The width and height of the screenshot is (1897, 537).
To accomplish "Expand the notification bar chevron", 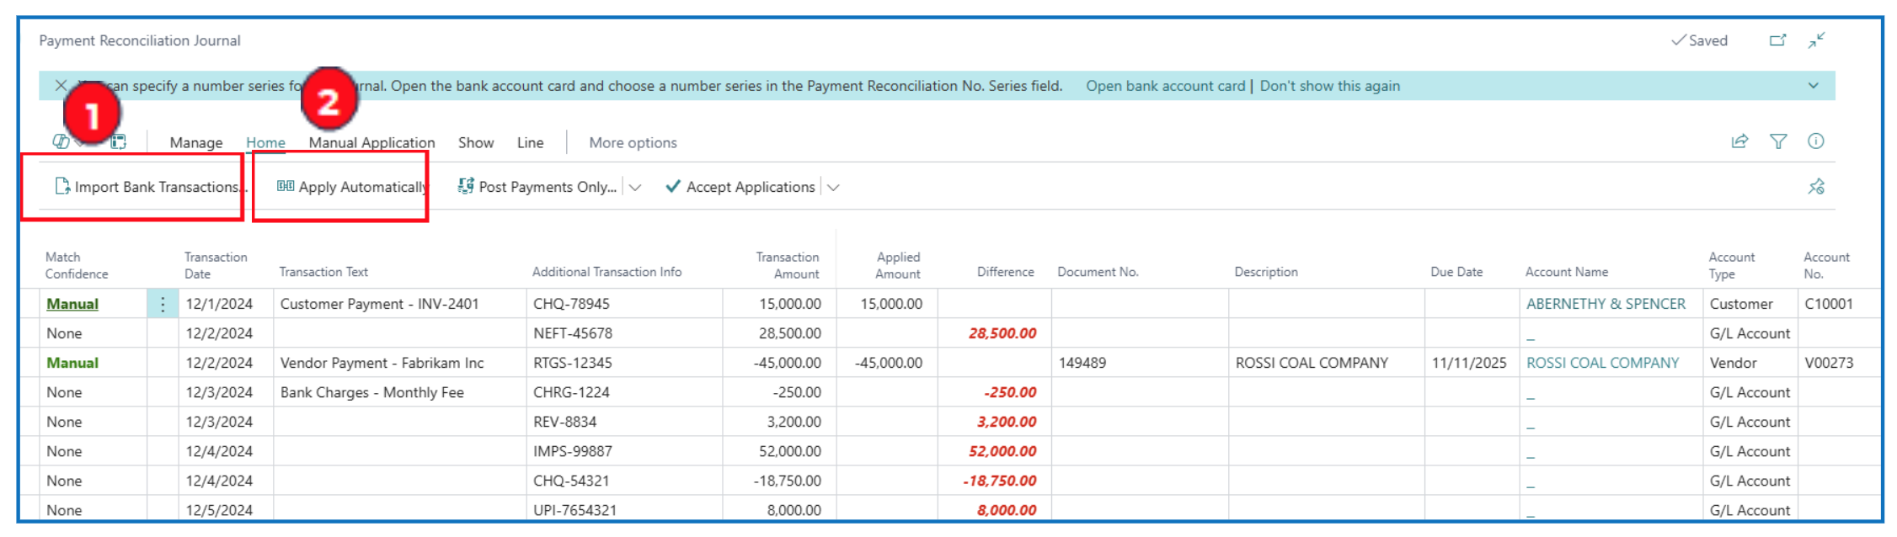I will click(1814, 86).
